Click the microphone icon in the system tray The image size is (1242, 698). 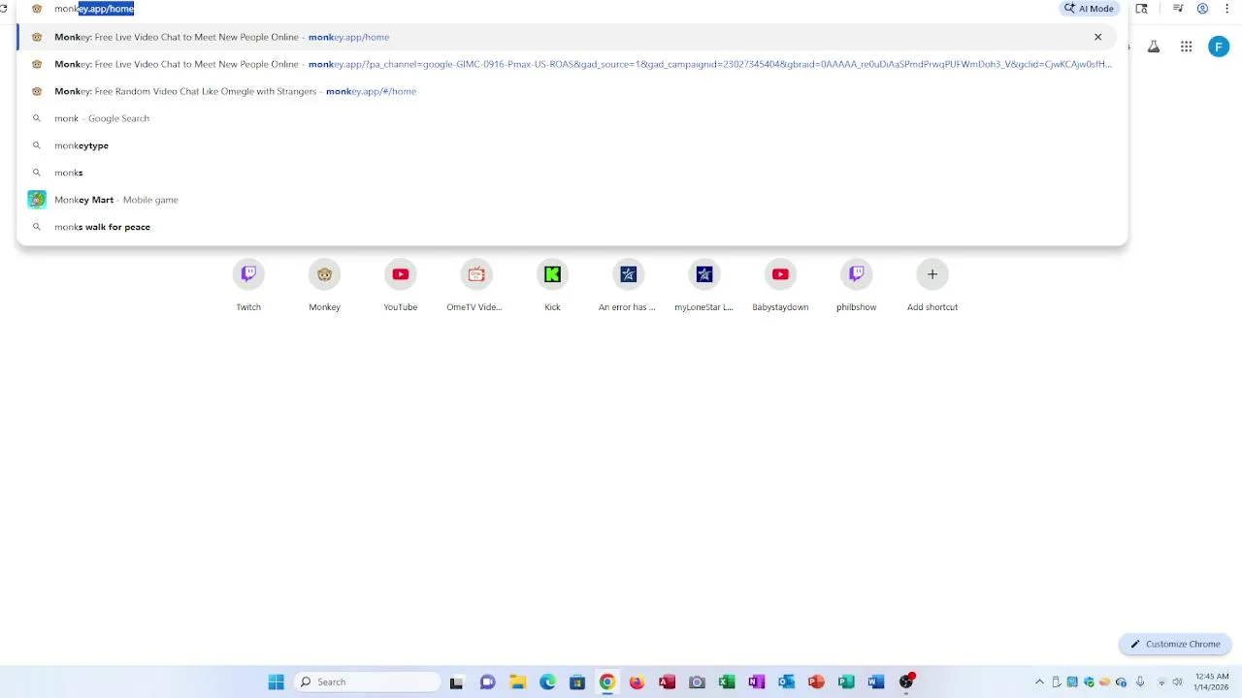click(1140, 682)
